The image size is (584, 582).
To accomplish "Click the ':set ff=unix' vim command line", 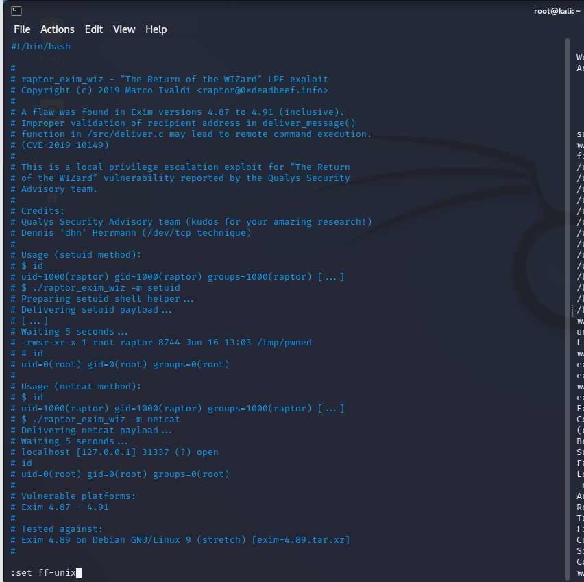I will (46, 572).
